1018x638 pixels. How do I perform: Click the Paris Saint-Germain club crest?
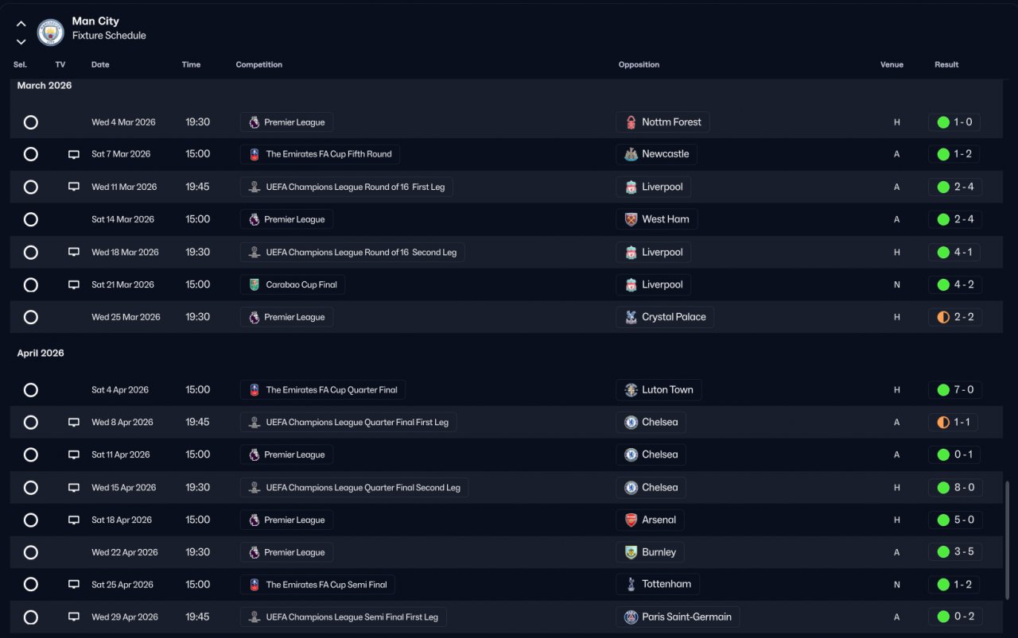(x=631, y=617)
